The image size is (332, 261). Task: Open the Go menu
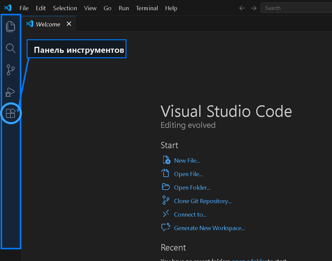108,8
